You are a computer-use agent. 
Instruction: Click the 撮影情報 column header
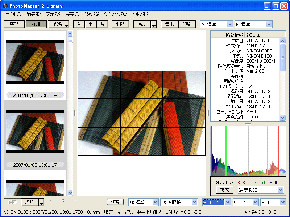click(228, 34)
